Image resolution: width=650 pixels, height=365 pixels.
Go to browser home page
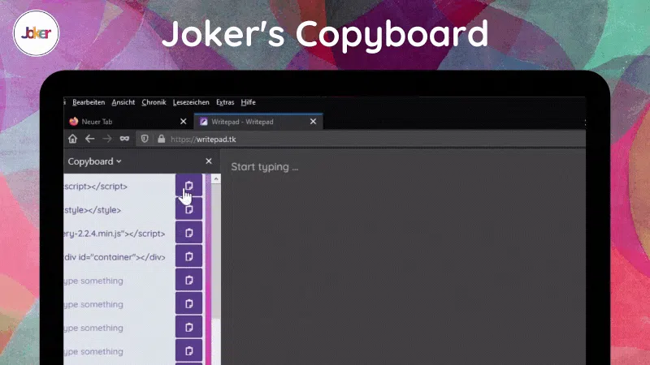[72, 139]
